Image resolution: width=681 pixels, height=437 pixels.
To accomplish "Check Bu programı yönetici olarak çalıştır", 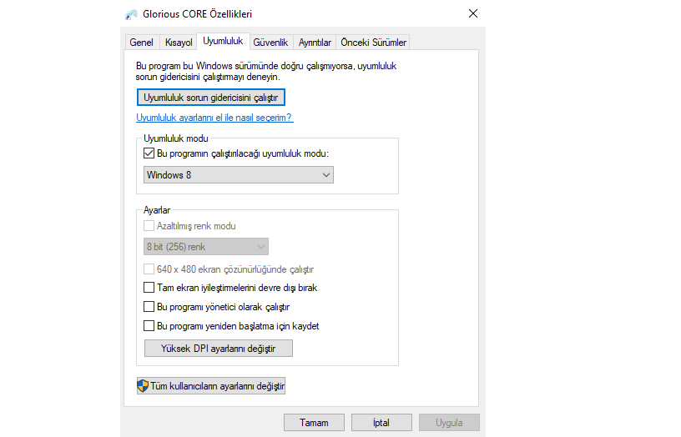I will pyautogui.click(x=149, y=306).
